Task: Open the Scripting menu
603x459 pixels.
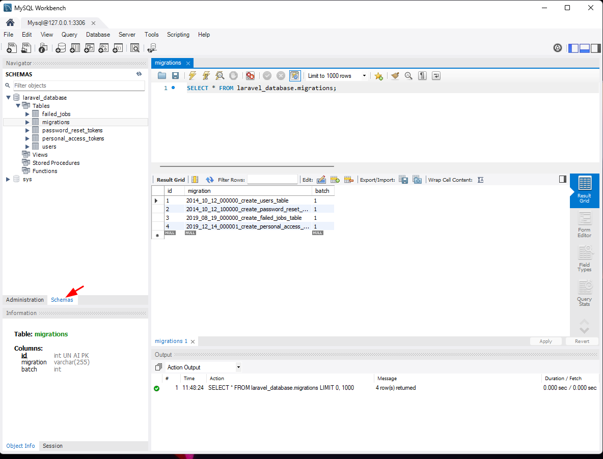Action: tap(178, 35)
